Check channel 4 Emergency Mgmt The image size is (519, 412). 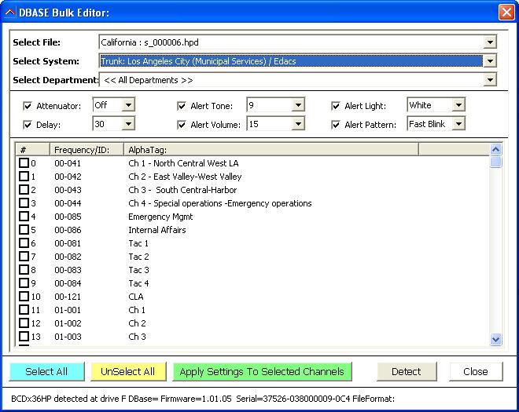coord(24,216)
